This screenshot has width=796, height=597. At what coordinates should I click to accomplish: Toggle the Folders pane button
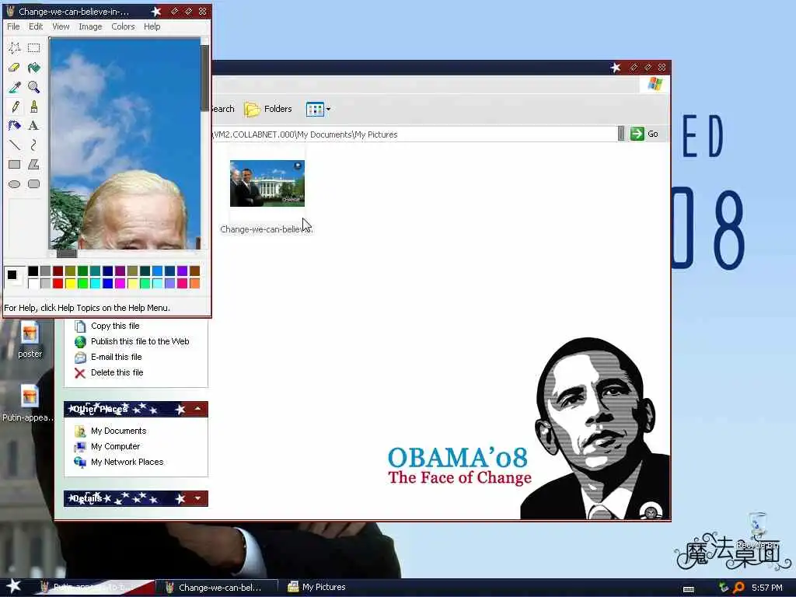tap(268, 109)
